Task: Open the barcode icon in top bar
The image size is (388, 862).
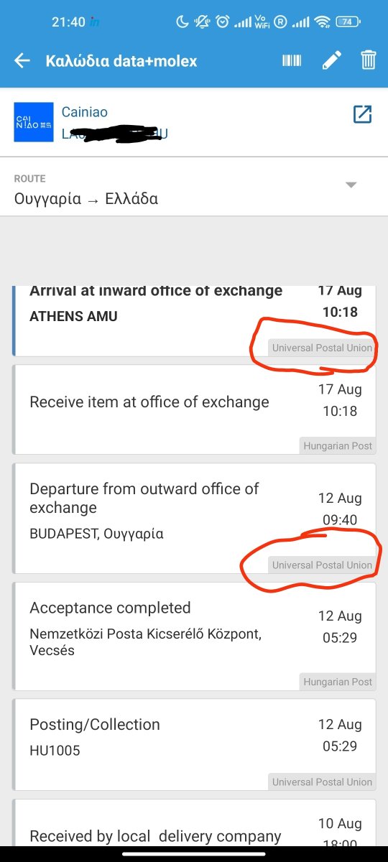Action: pyautogui.click(x=292, y=60)
